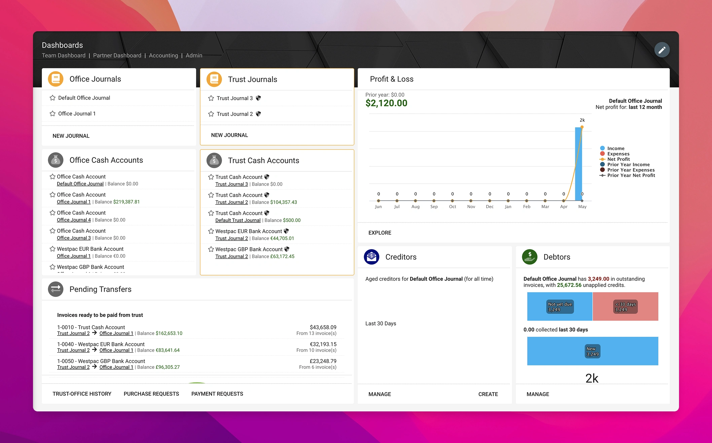Image resolution: width=712 pixels, height=443 pixels.
Task: Click the Trust Cash Accounts money bag icon
Action: 214,161
